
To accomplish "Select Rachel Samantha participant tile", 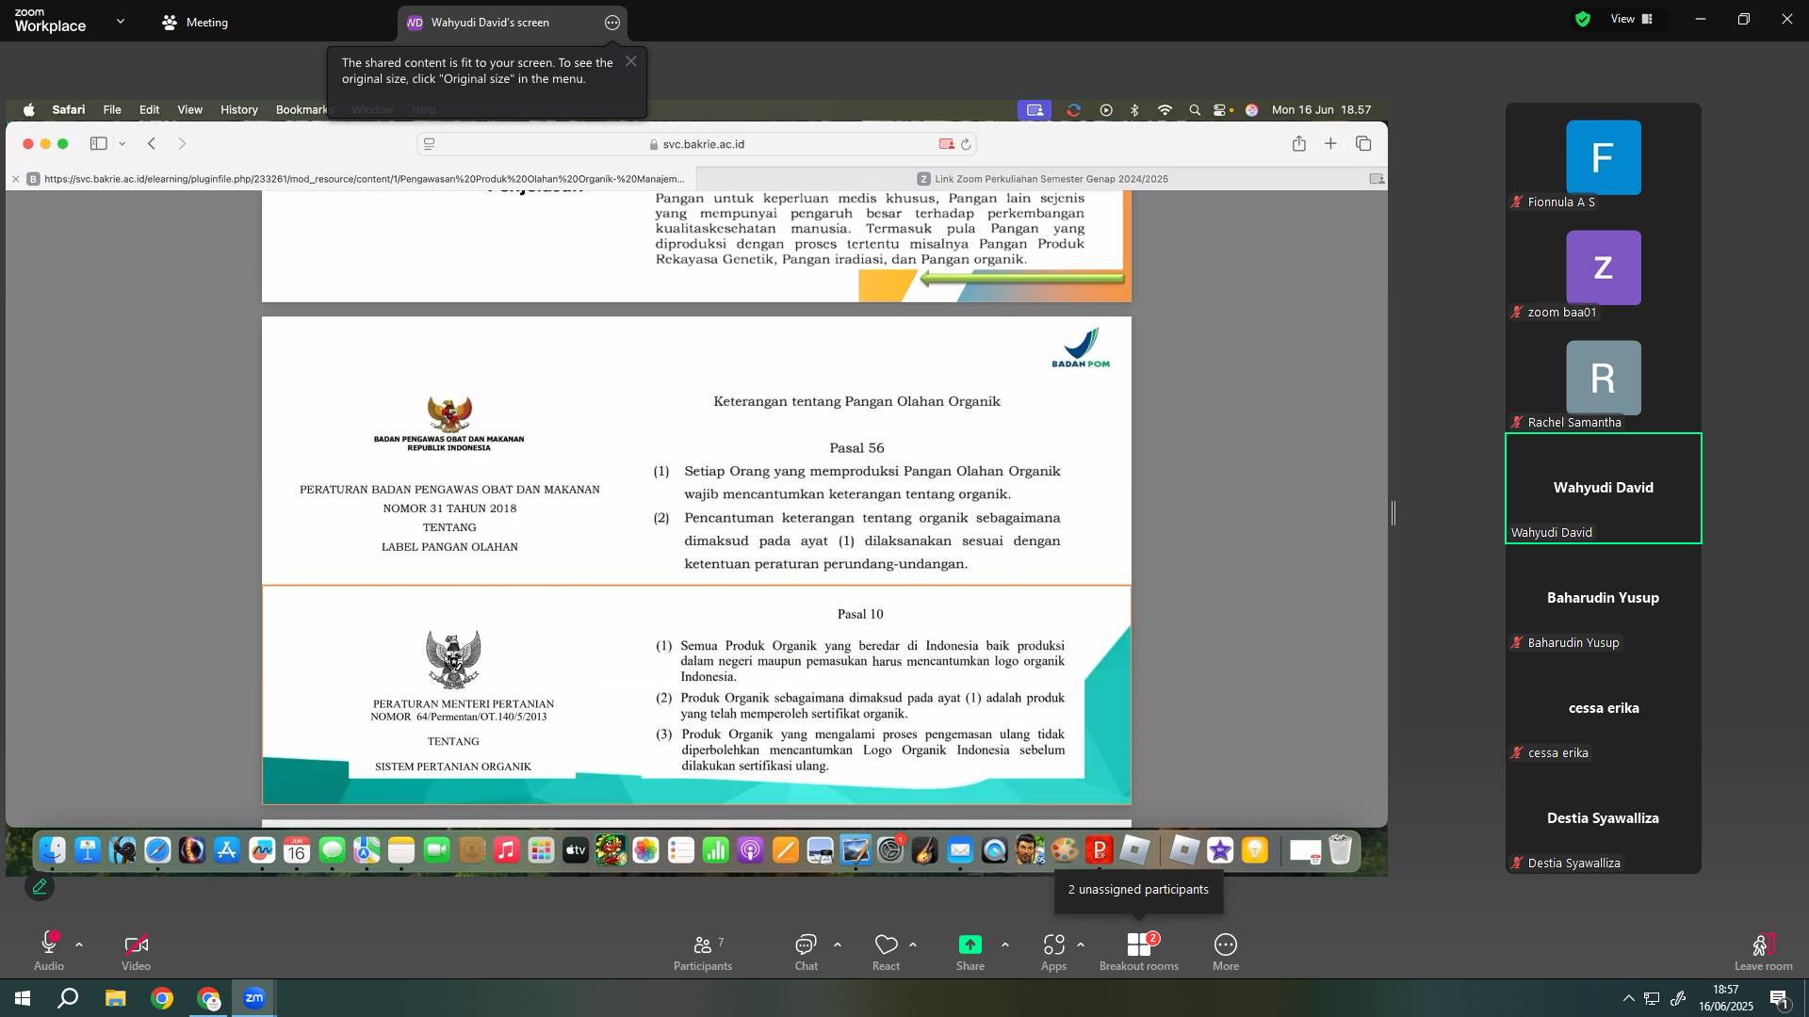I will pos(1603,379).
